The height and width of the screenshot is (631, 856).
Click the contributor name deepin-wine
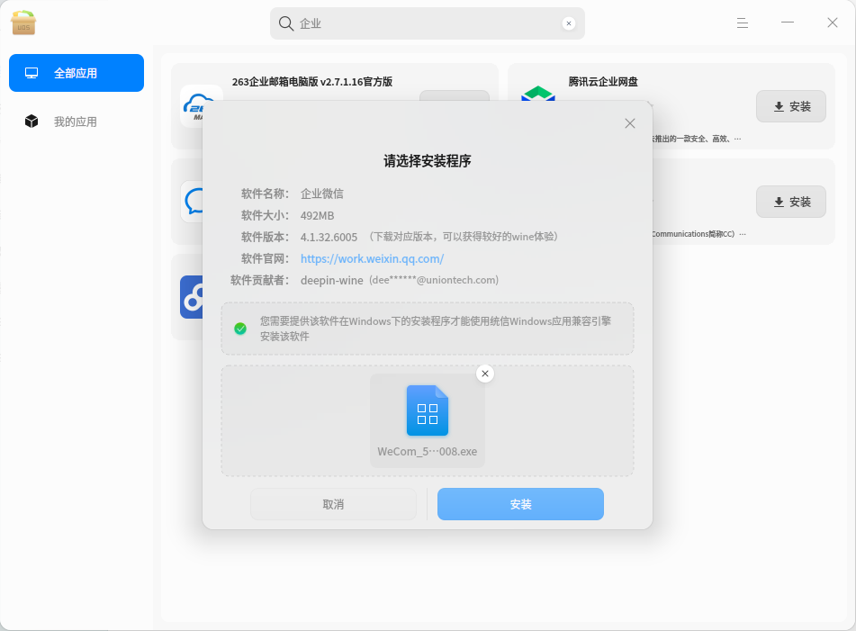coord(332,281)
